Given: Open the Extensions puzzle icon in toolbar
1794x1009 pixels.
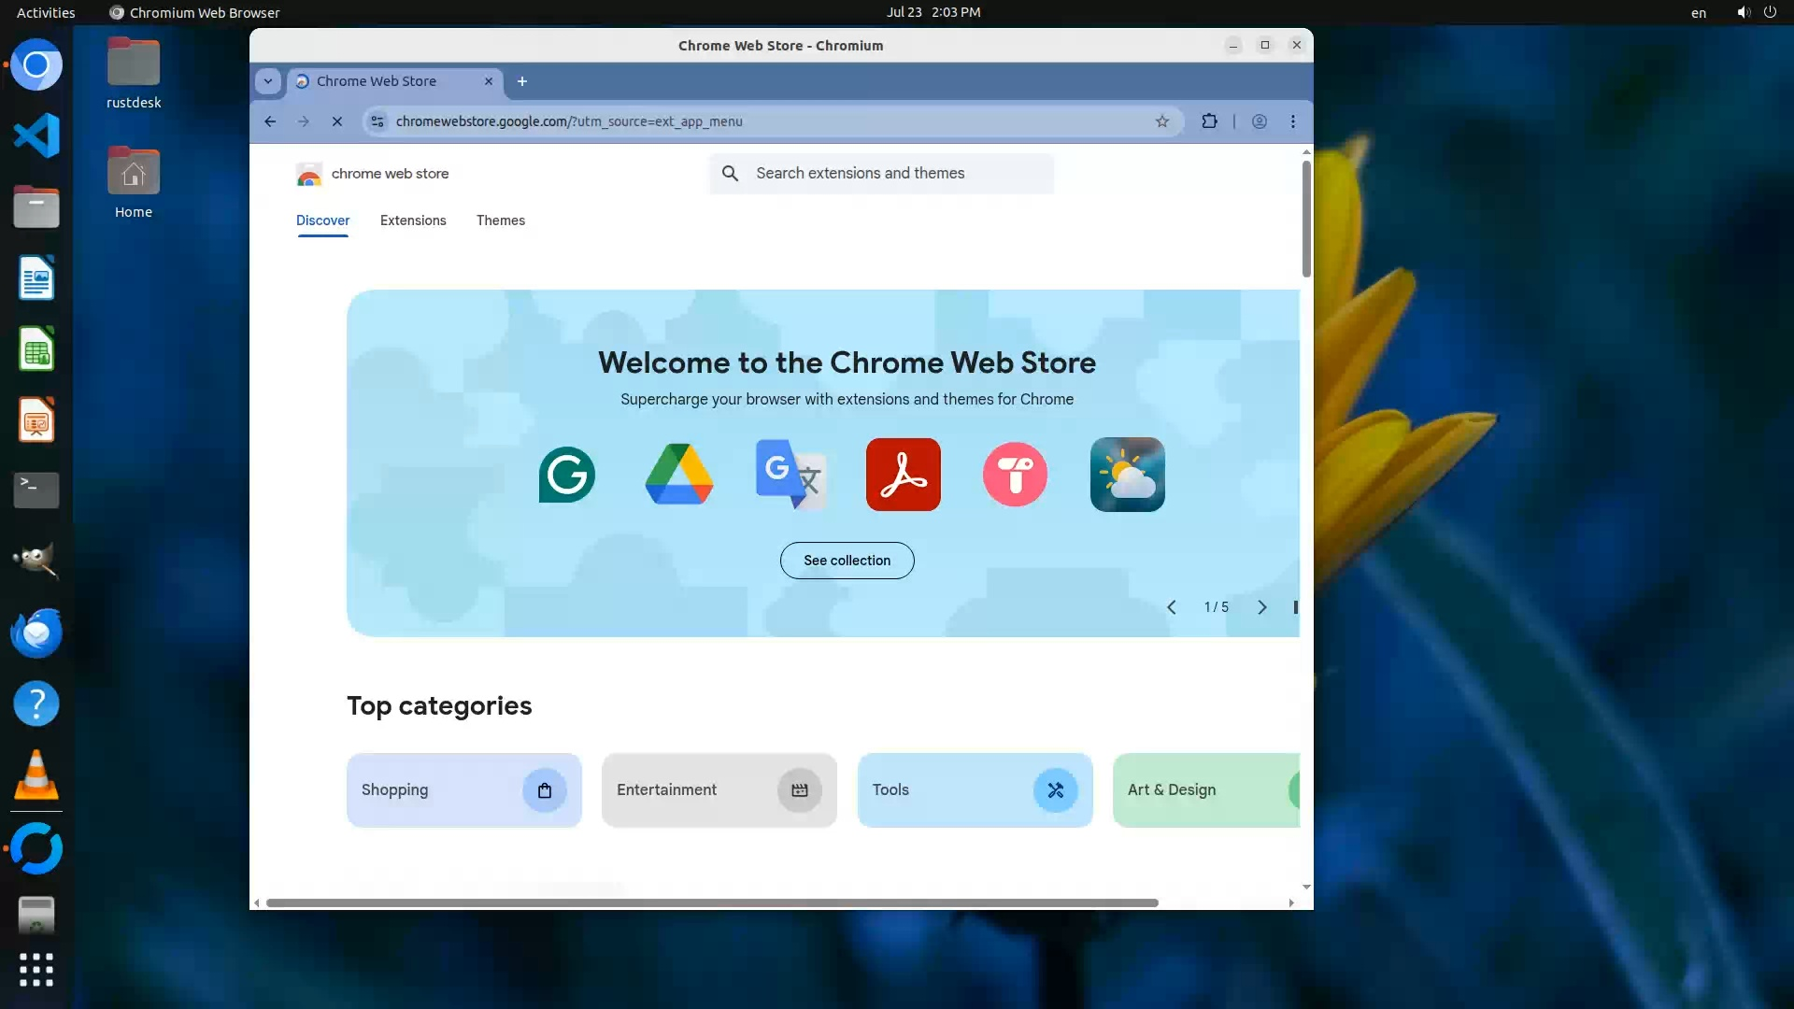Looking at the screenshot, I should (x=1209, y=121).
